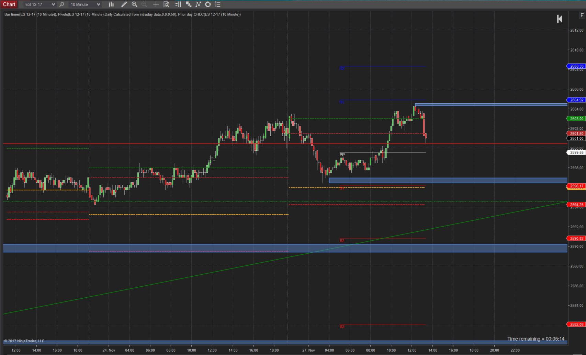Click the S3 support pivot label
The image size is (586, 355).
click(342, 327)
